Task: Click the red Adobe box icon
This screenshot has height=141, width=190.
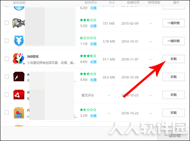Action: point(19,95)
